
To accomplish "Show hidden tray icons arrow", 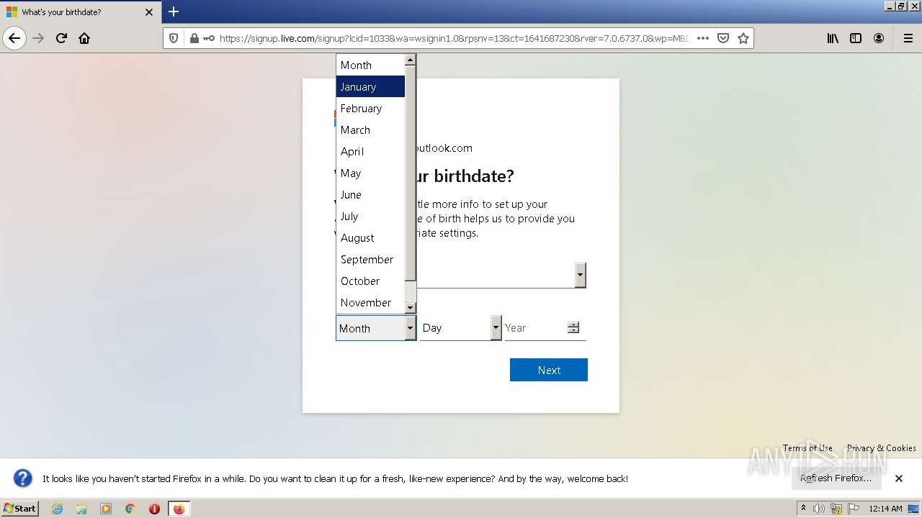I will [x=803, y=509].
